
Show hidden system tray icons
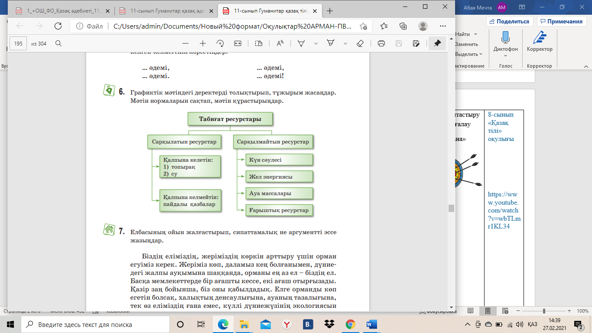pyautogui.click(x=467, y=324)
